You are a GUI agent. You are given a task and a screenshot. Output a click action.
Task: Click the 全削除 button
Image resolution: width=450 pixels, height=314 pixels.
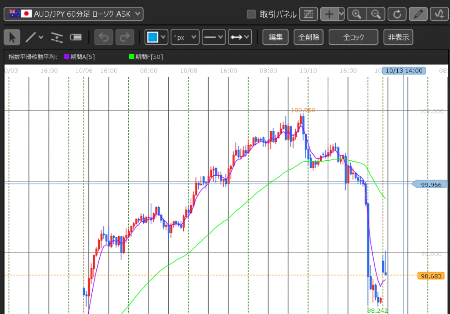308,37
